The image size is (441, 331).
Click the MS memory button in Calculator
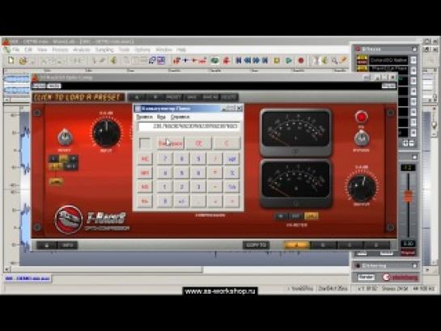coord(145,187)
